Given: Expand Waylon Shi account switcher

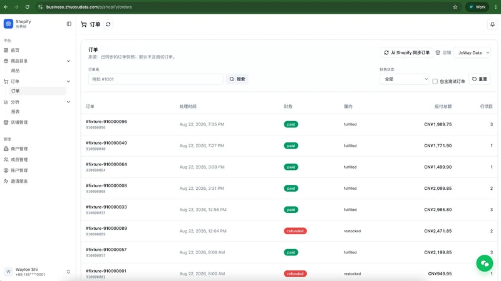Looking at the screenshot, I should coord(68,272).
